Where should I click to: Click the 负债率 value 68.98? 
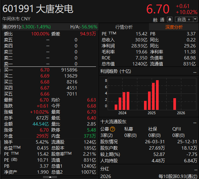click(x=190, y=58)
